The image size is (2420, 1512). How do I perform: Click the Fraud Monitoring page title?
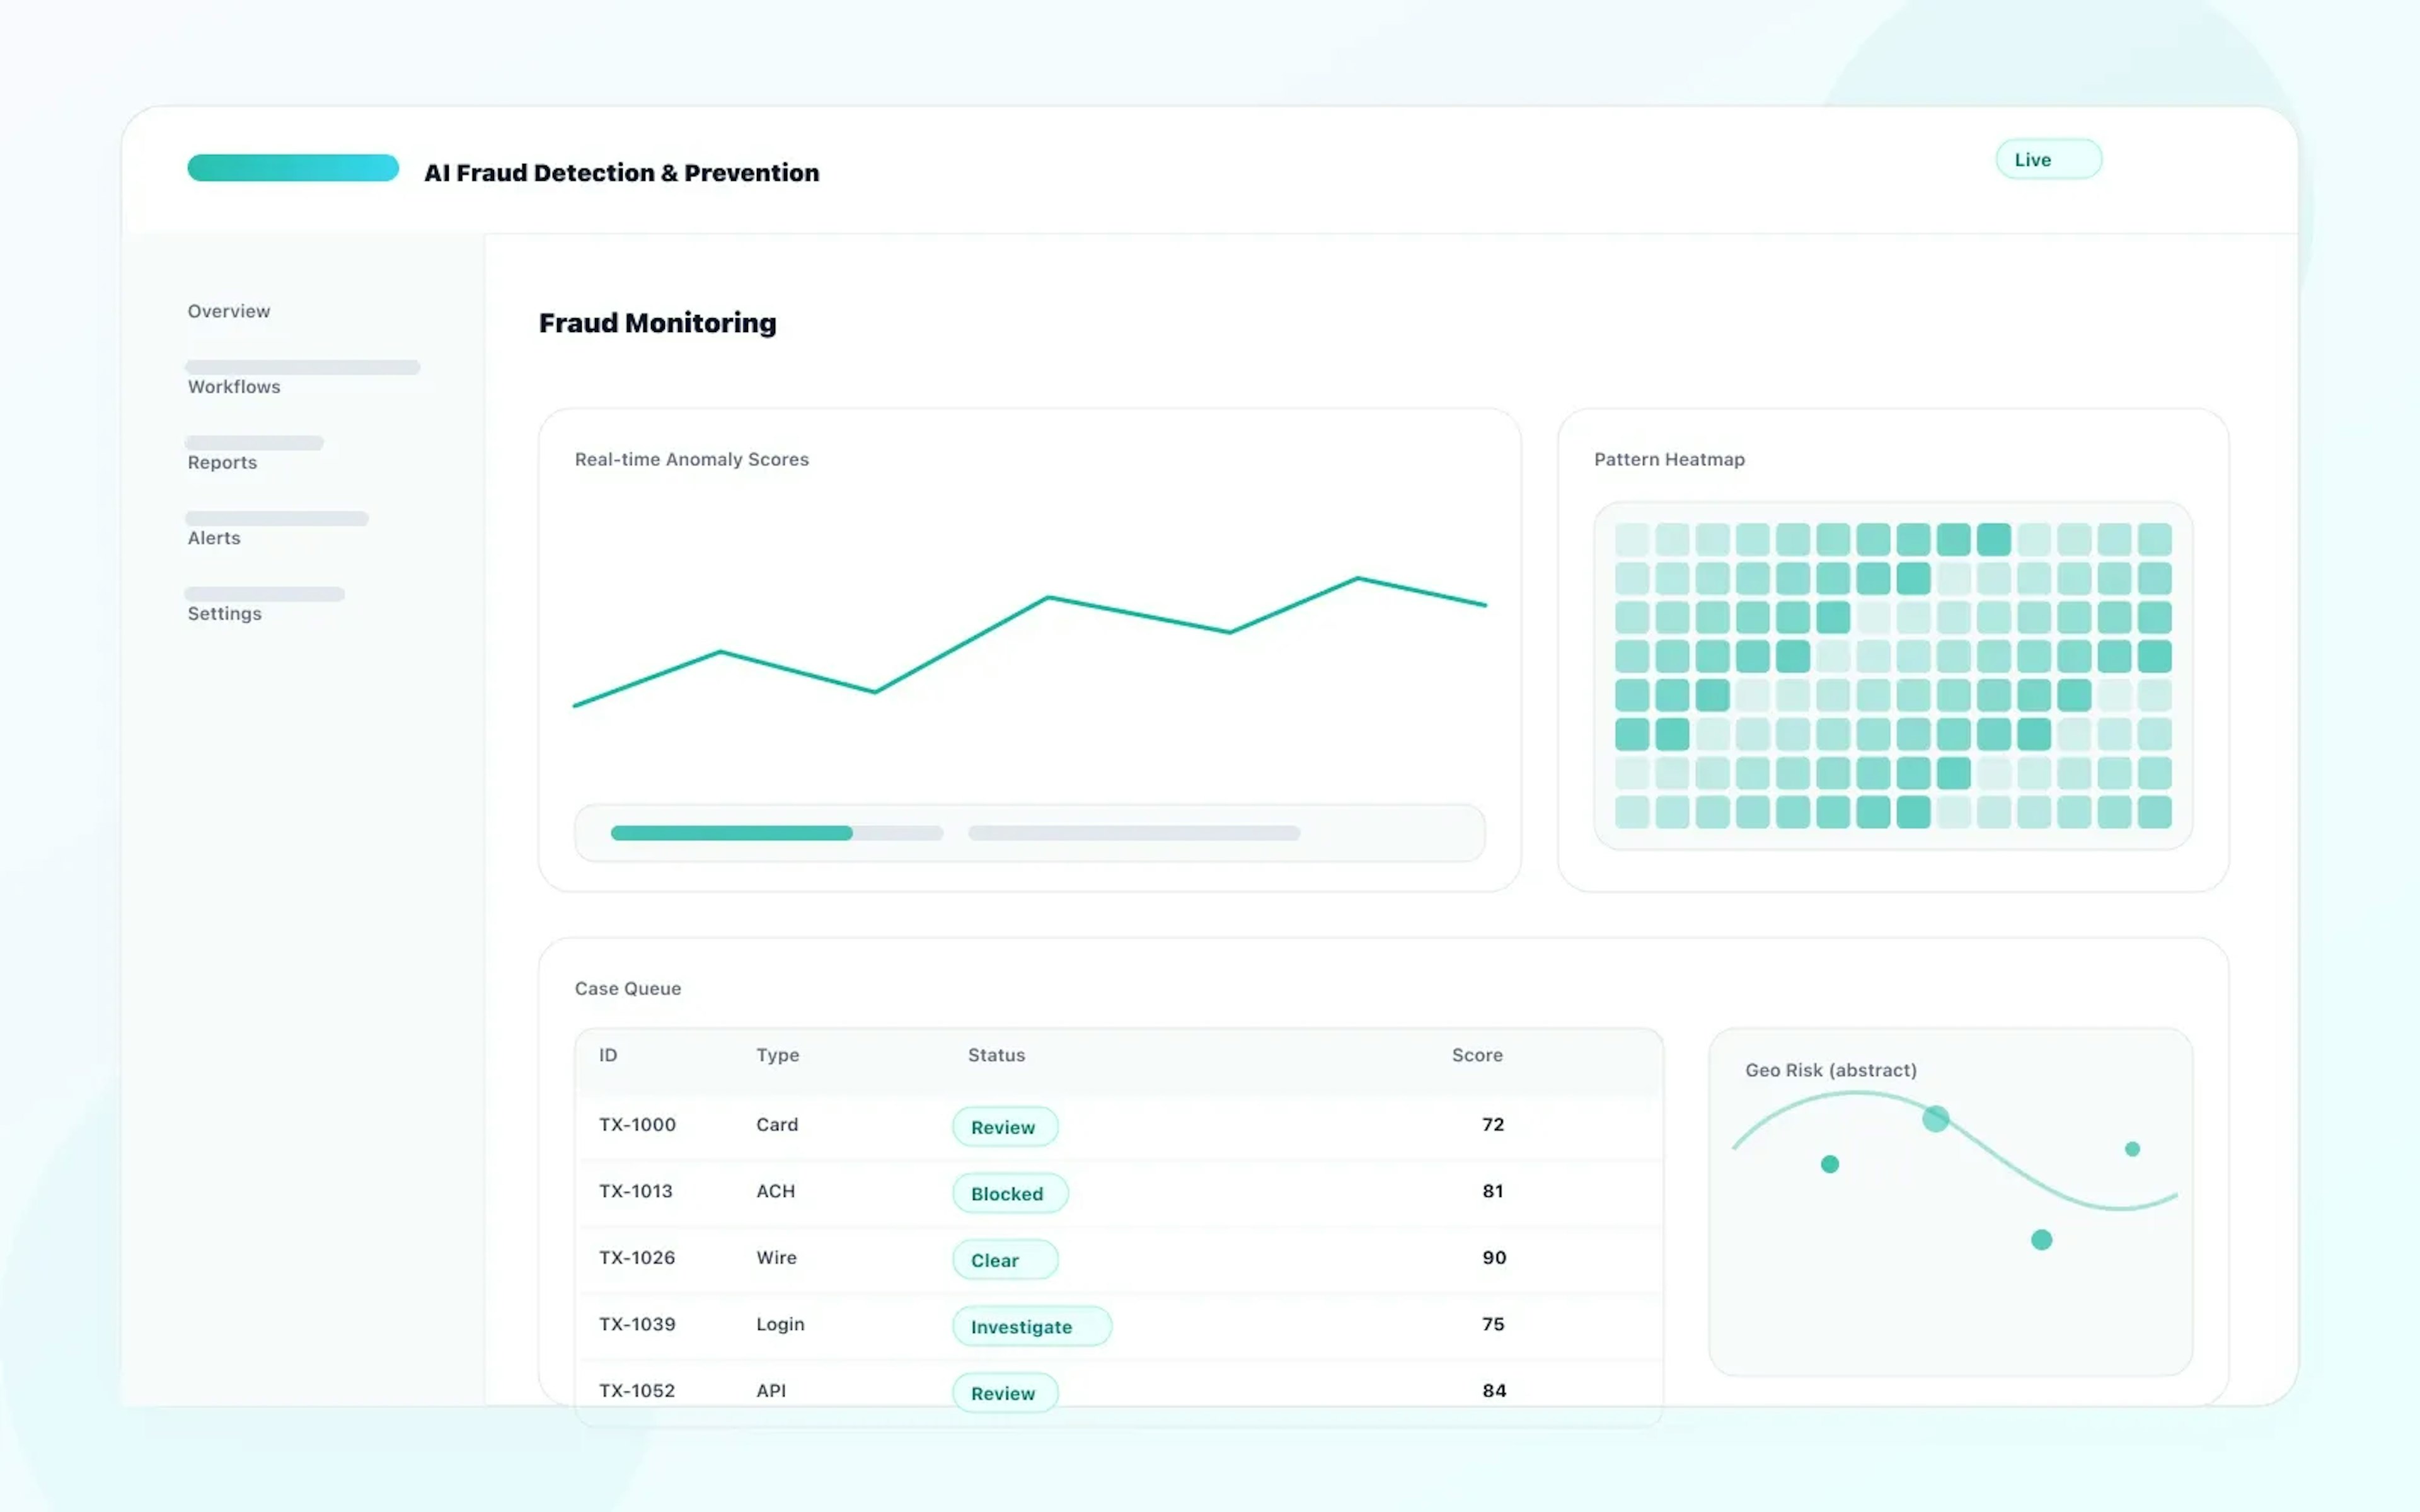tap(657, 322)
